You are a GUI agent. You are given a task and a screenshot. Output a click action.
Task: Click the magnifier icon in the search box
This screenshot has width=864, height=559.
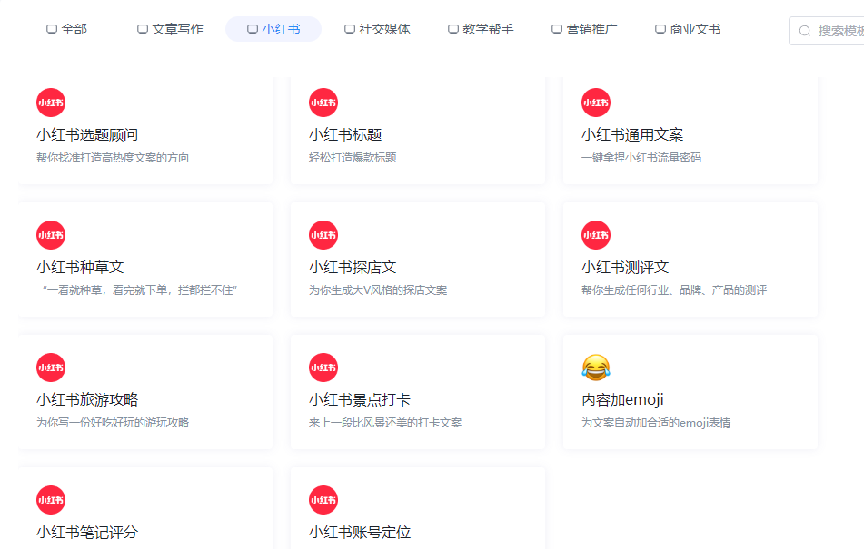803,30
